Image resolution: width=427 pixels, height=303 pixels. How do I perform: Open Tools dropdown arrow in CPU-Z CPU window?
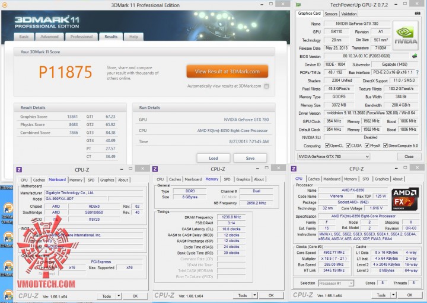pyautogui.click(x=393, y=295)
